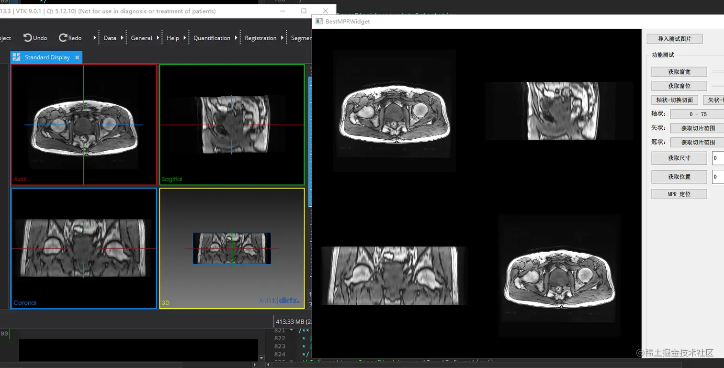
Task: Click the 获取窗位 button
Action: click(x=679, y=86)
